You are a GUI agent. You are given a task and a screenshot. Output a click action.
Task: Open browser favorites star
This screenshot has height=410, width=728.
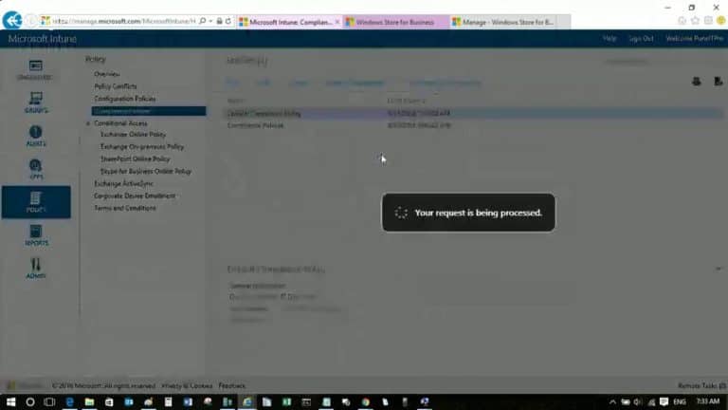click(x=695, y=21)
